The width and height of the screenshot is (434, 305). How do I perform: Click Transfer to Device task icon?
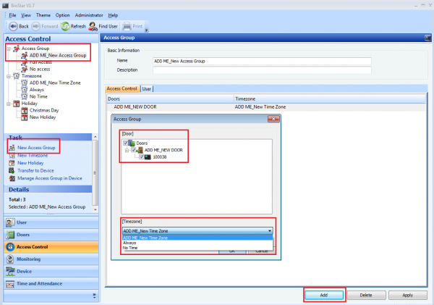(11, 170)
